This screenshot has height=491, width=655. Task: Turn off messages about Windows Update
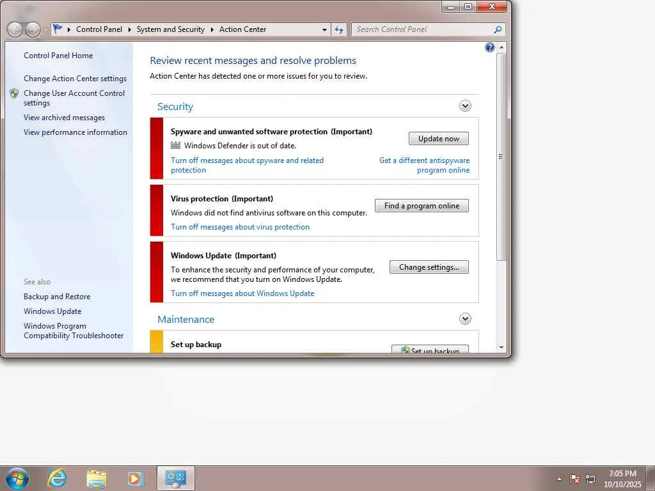point(242,293)
